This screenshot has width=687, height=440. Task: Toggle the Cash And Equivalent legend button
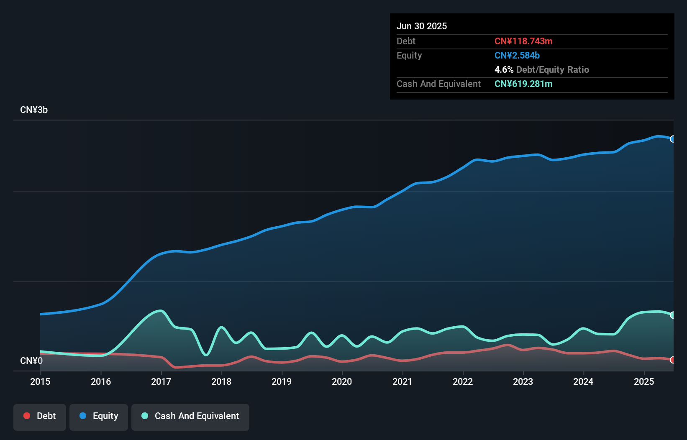190,417
